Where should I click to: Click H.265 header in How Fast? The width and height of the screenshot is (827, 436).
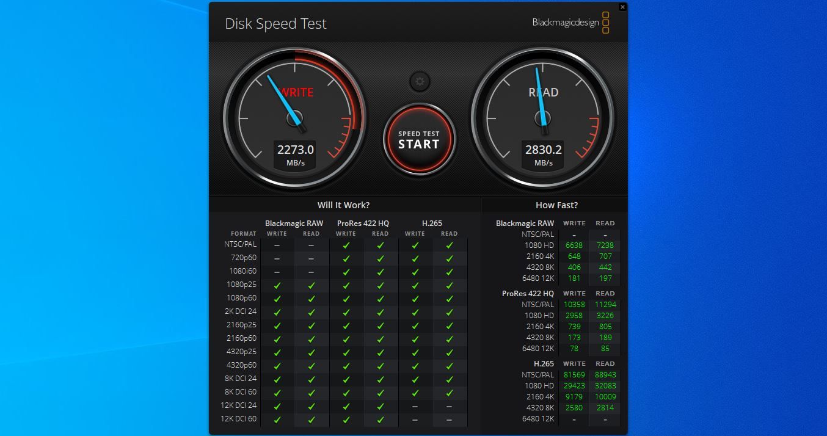(544, 364)
